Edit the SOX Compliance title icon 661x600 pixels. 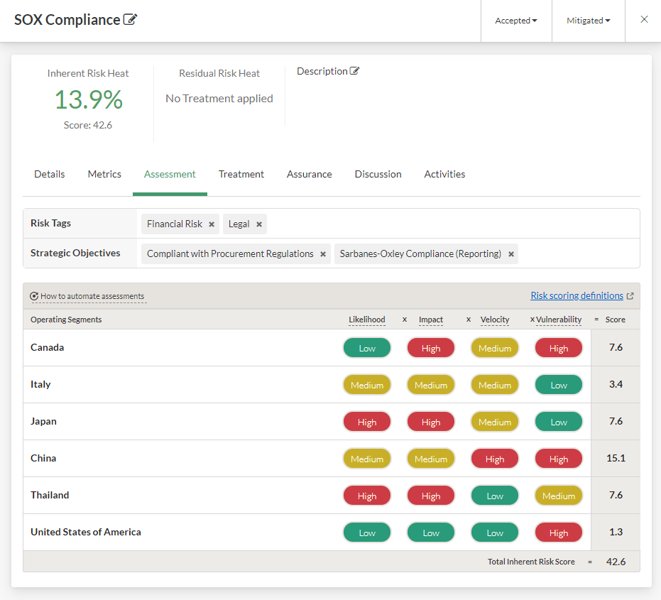130,20
